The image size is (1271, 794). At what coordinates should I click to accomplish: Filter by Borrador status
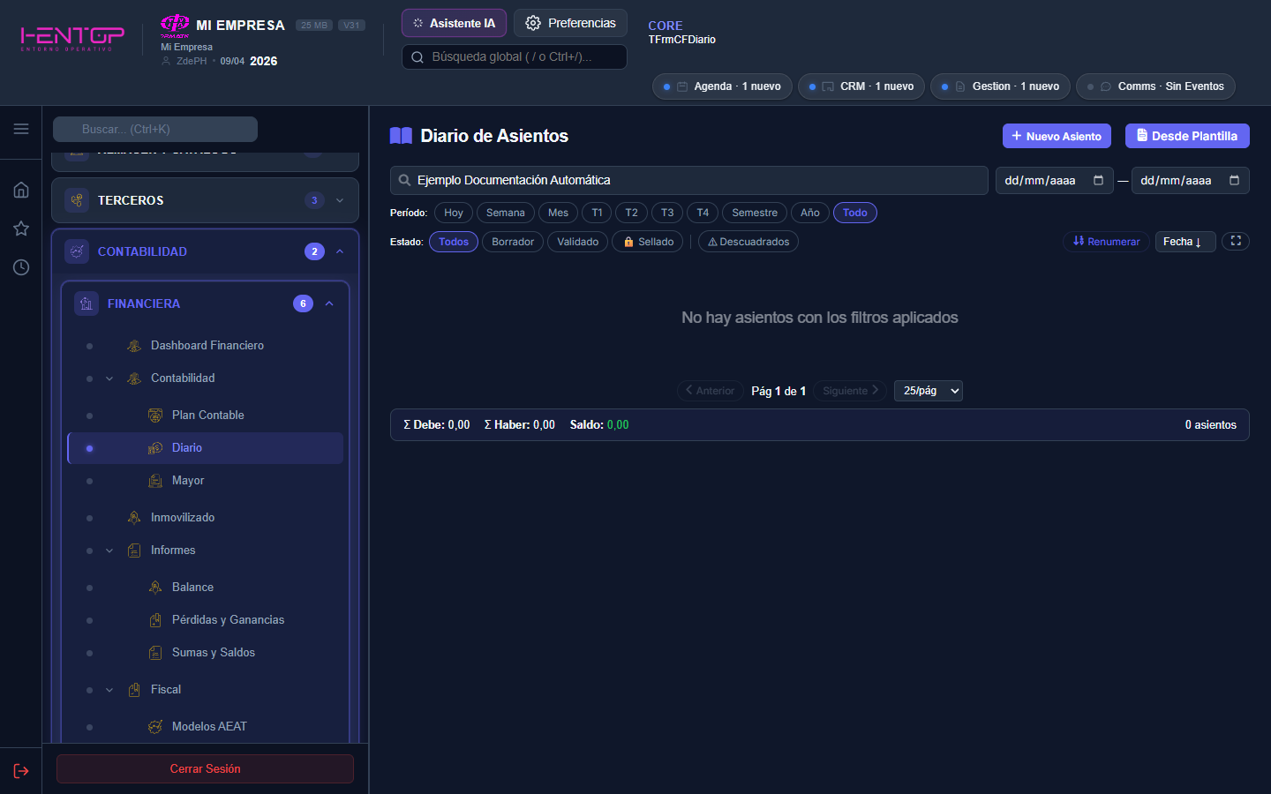tap(513, 242)
